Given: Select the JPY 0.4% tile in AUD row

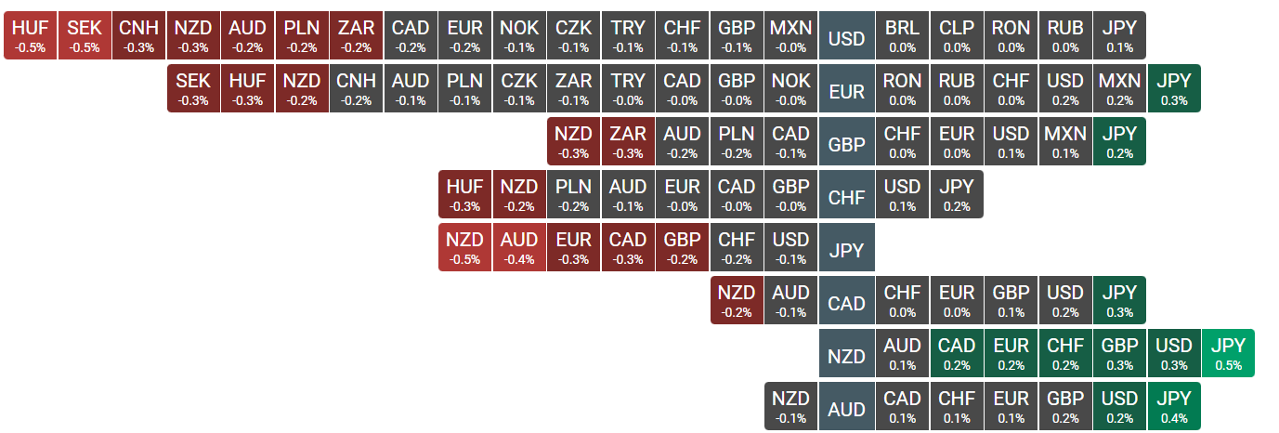Looking at the screenshot, I should 1174,406.
